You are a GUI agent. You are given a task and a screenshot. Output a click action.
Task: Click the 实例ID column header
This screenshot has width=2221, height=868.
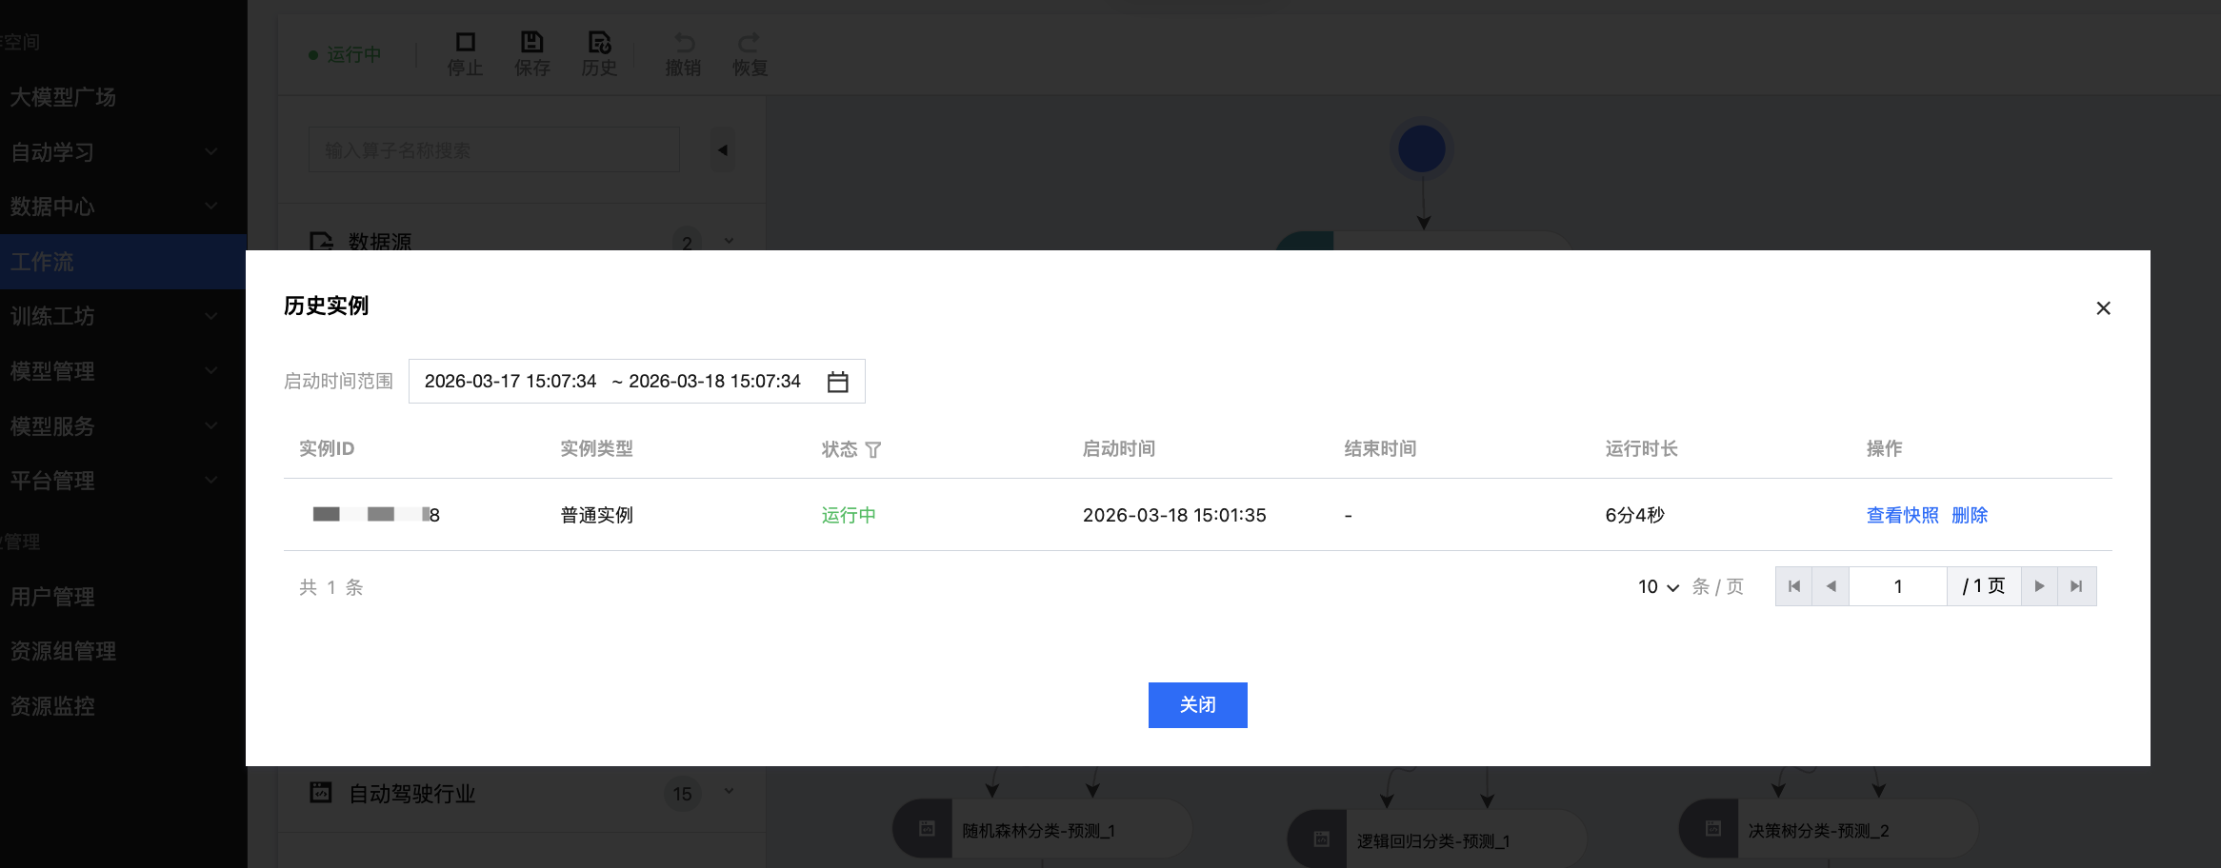tap(327, 448)
